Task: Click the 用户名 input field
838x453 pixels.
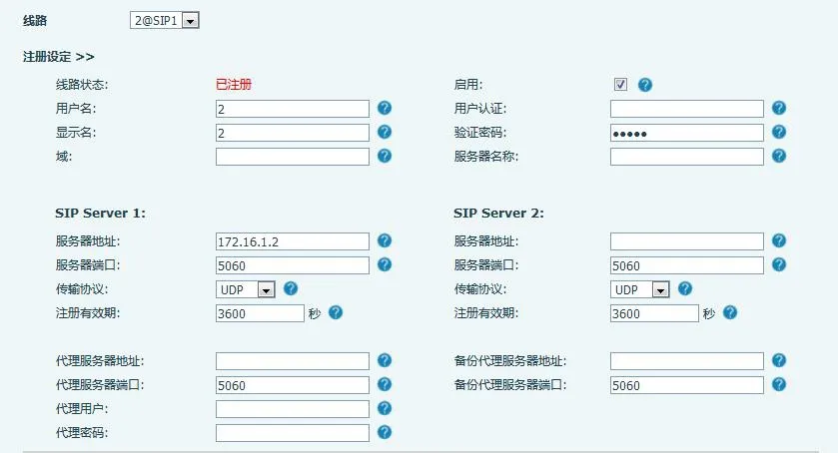Action: pyautogui.click(x=292, y=109)
